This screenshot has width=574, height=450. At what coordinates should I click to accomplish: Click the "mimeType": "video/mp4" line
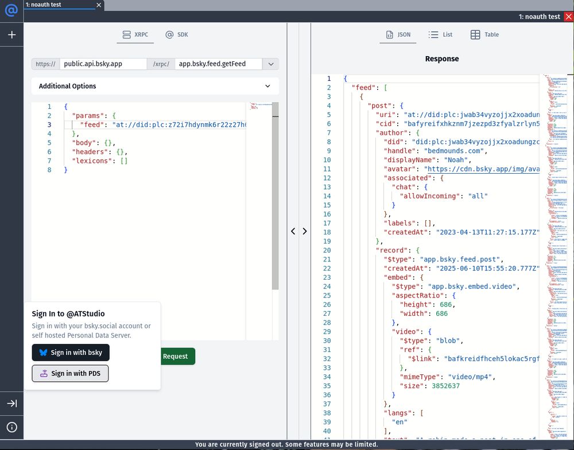(448, 377)
